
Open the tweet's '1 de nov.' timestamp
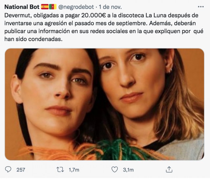tap(110, 7)
